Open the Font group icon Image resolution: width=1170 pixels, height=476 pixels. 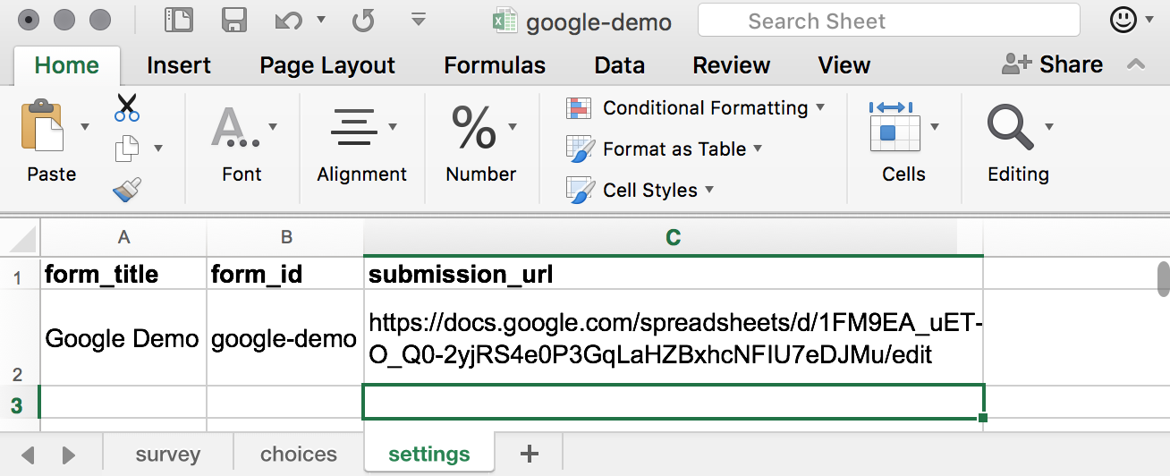pyautogui.click(x=235, y=127)
